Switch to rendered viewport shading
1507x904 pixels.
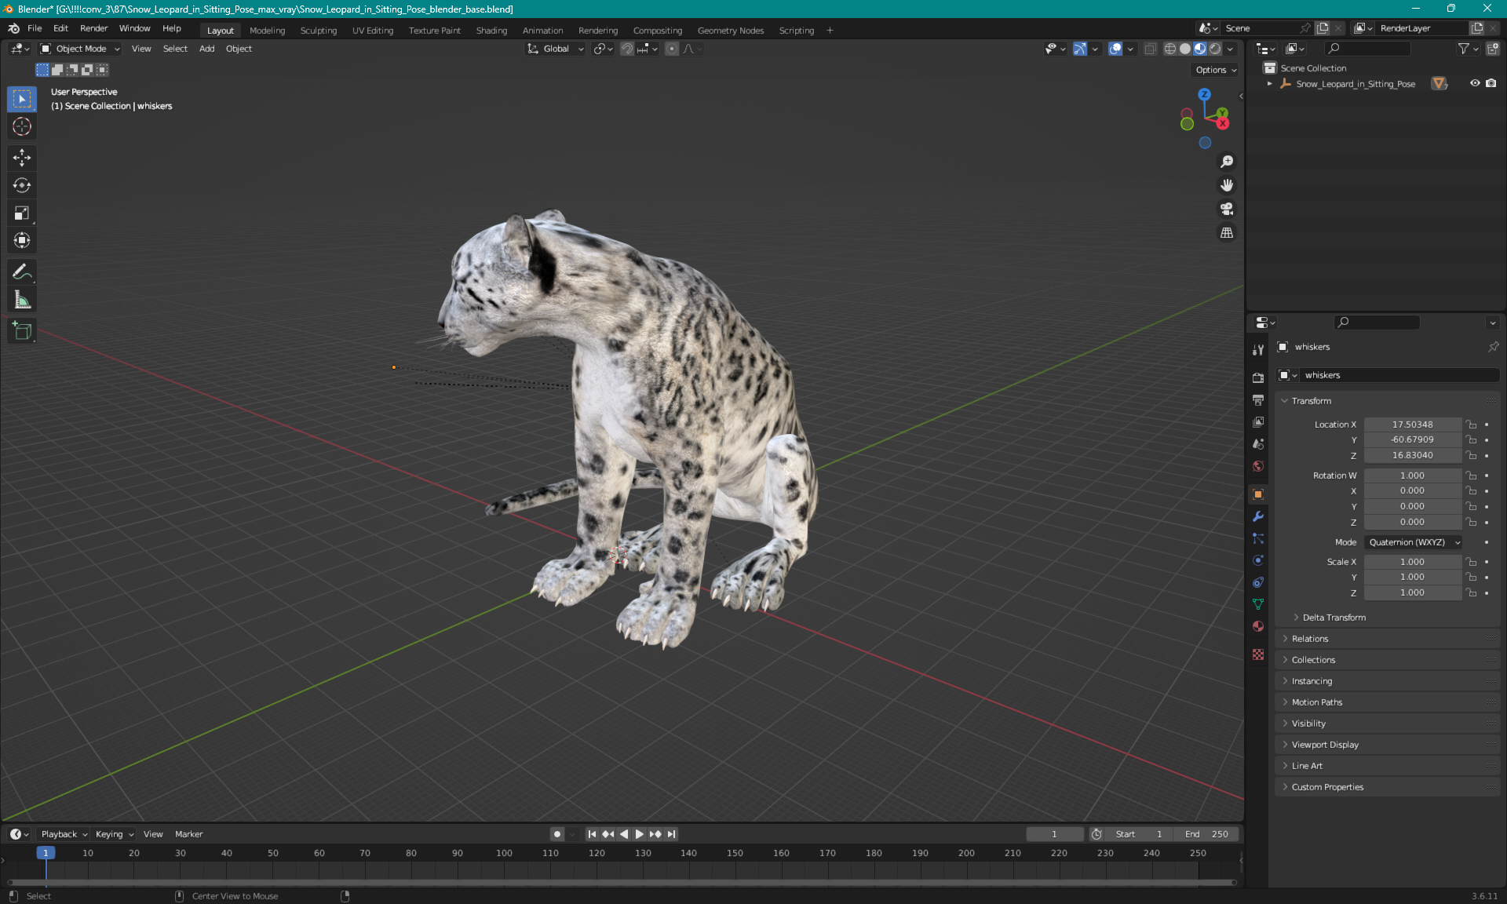click(x=1215, y=49)
